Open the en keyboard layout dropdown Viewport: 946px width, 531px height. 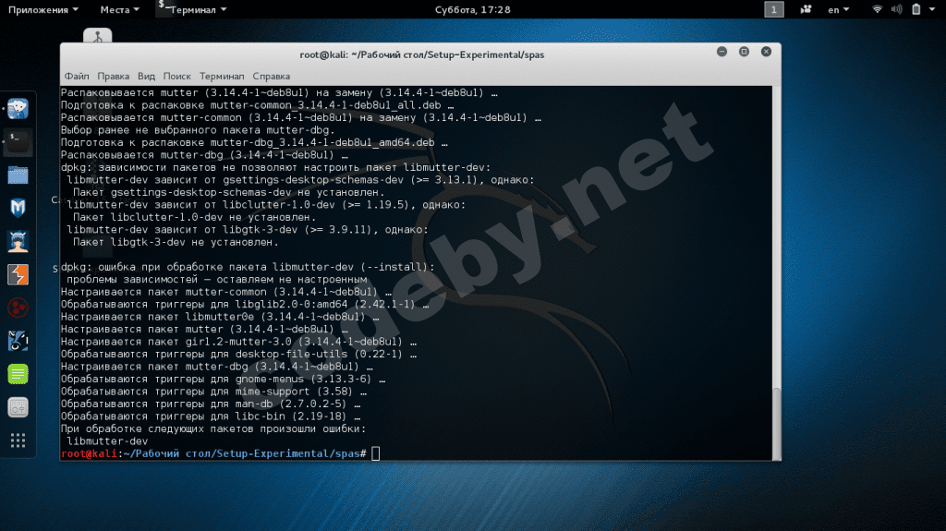[838, 9]
